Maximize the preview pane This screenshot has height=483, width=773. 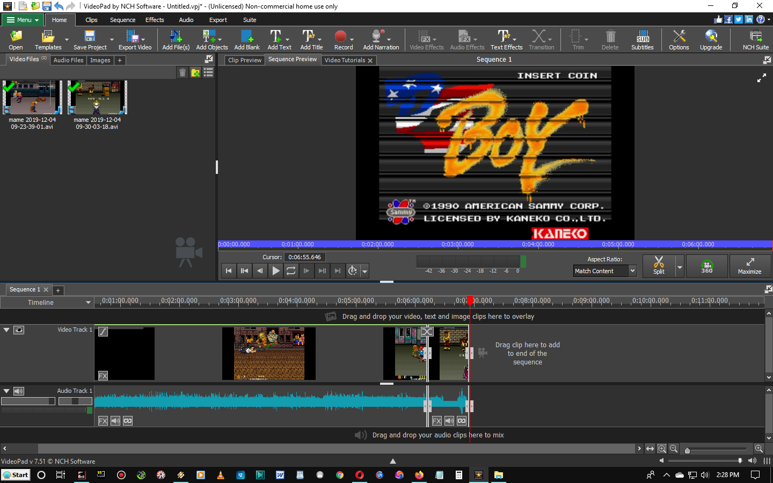click(x=749, y=266)
